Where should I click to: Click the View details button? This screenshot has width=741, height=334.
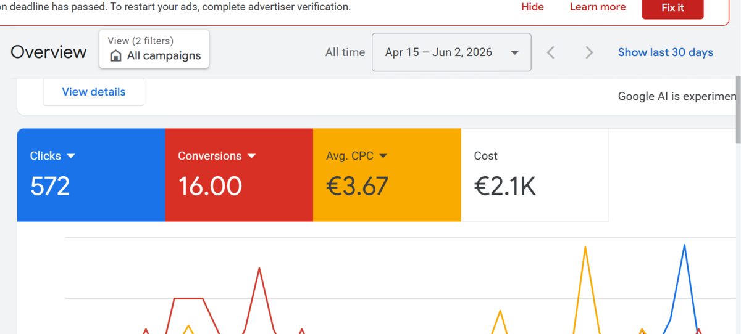(x=93, y=92)
